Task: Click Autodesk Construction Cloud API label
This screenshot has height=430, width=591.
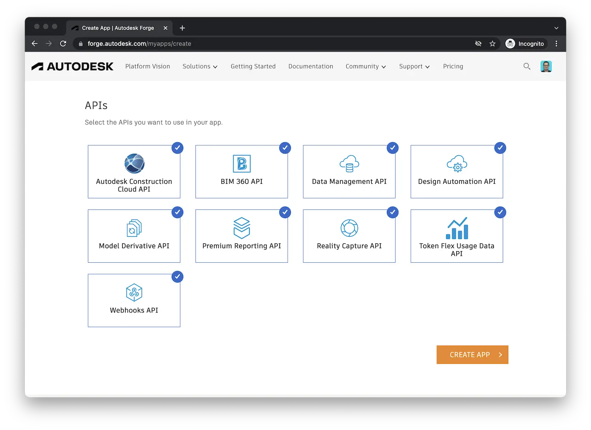Action: click(134, 185)
